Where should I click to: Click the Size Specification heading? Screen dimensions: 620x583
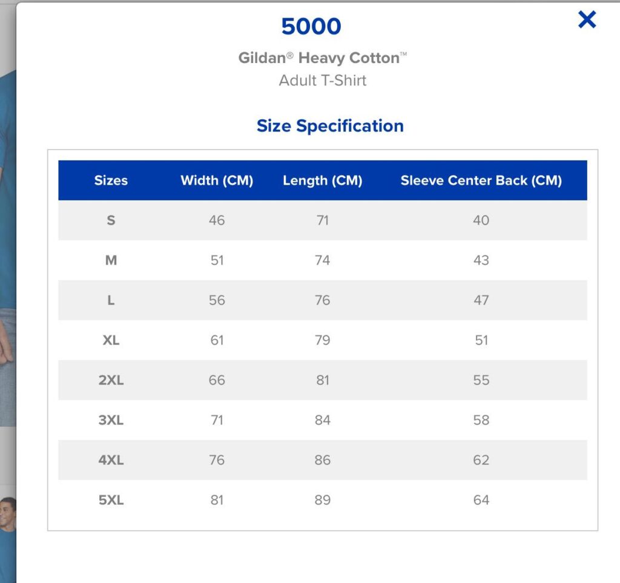330,126
